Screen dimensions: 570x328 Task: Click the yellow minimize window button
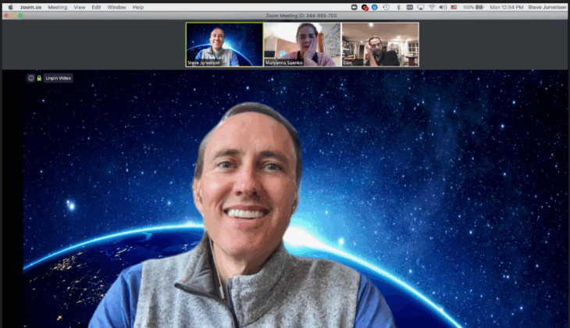13,16
